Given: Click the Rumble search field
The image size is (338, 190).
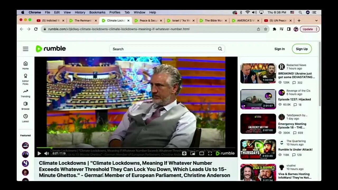Looking at the screenshot, I should click(x=167, y=49).
